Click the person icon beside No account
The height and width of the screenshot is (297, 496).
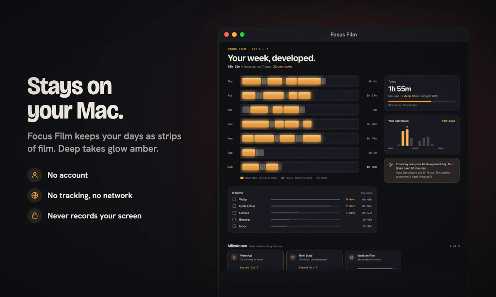click(35, 175)
